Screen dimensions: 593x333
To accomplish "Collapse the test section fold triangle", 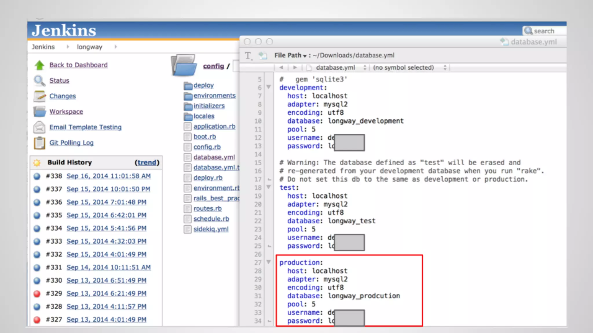I will (268, 187).
